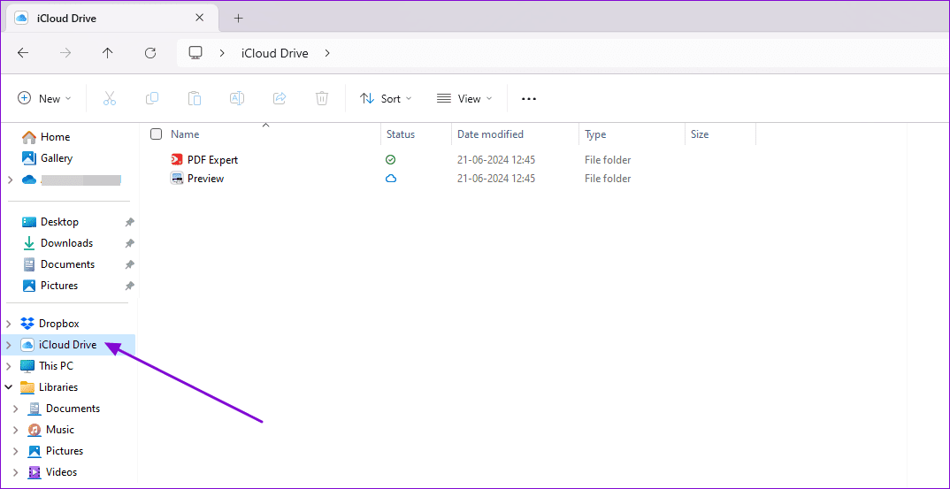
Task: Click the Delete trash icon
Action: coord(322,99)
